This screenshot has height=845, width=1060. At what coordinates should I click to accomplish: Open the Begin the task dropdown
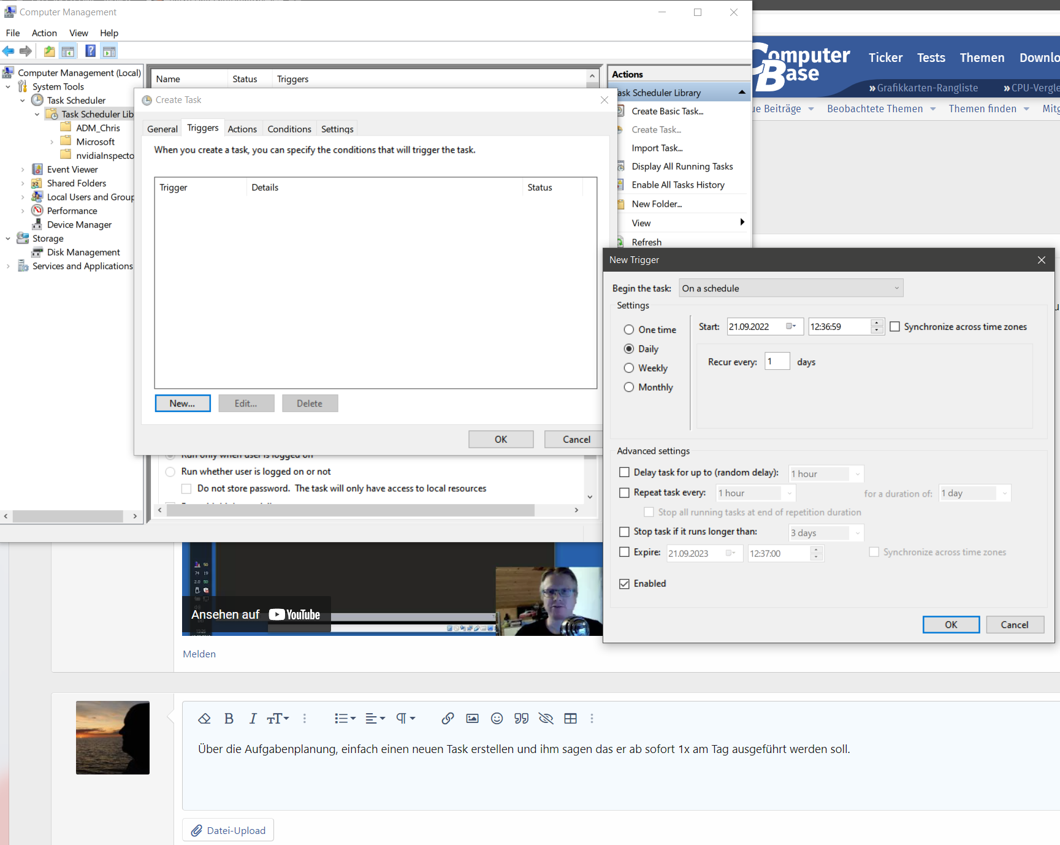coord(896,288)
